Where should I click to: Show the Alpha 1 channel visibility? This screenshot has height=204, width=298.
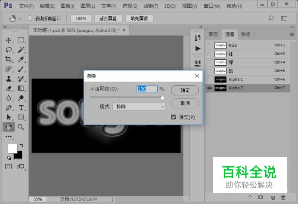click(x=209, y=79)
